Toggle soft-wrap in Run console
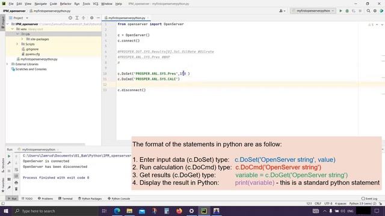385x216 pixels. (x=16, y=169)
